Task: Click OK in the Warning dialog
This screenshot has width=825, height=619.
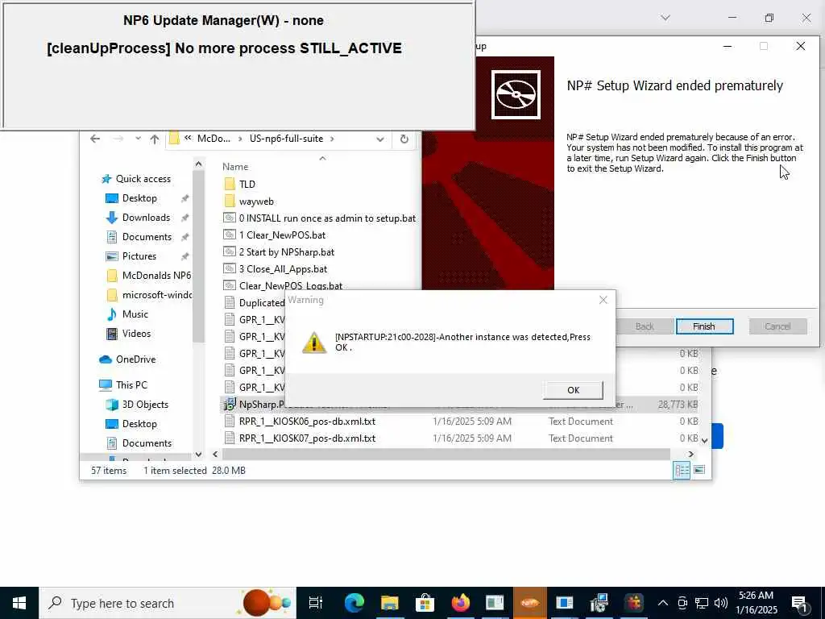Action: pyautogui.click(x=573, y=390)
